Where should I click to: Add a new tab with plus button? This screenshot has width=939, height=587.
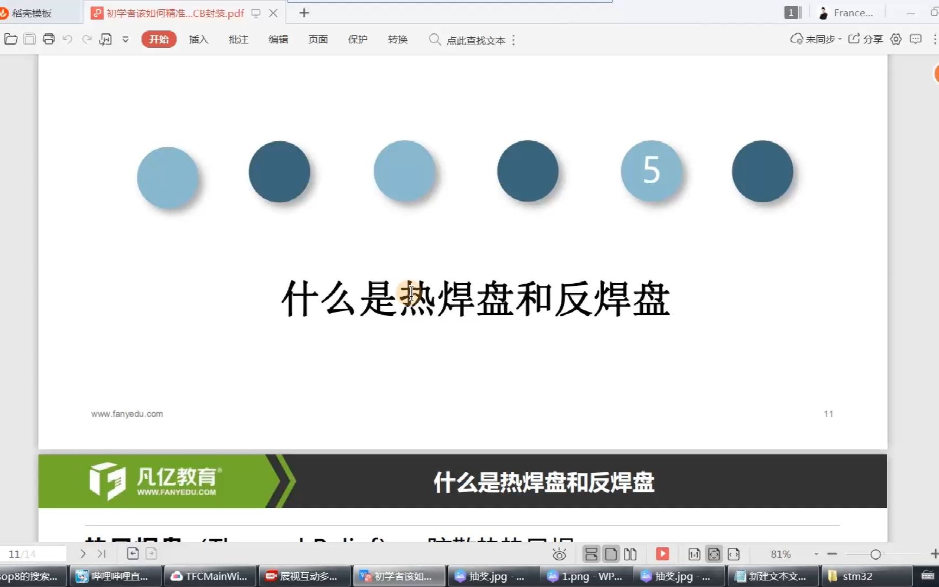click(x=304, y=13)
